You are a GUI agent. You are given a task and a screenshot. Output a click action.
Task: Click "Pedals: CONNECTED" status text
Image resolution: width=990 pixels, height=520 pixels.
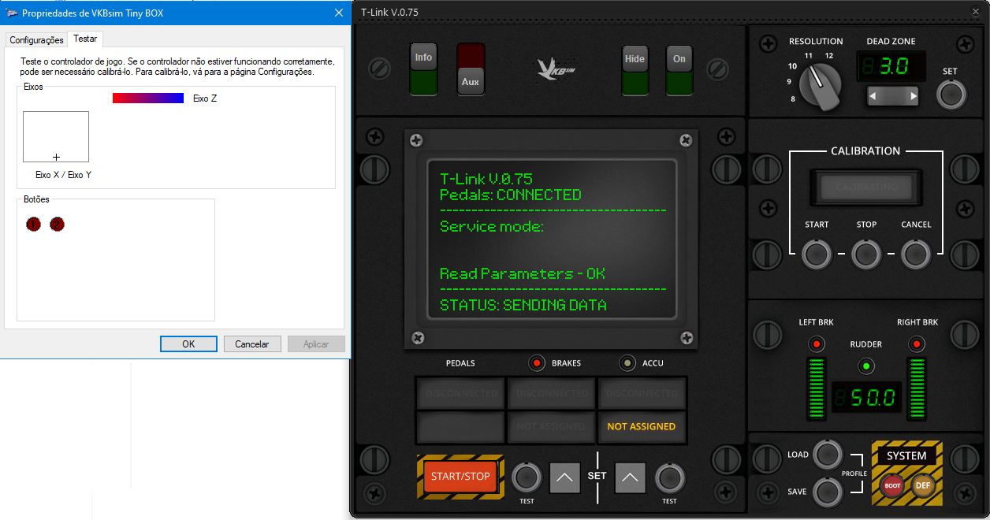tap(511, 195)
